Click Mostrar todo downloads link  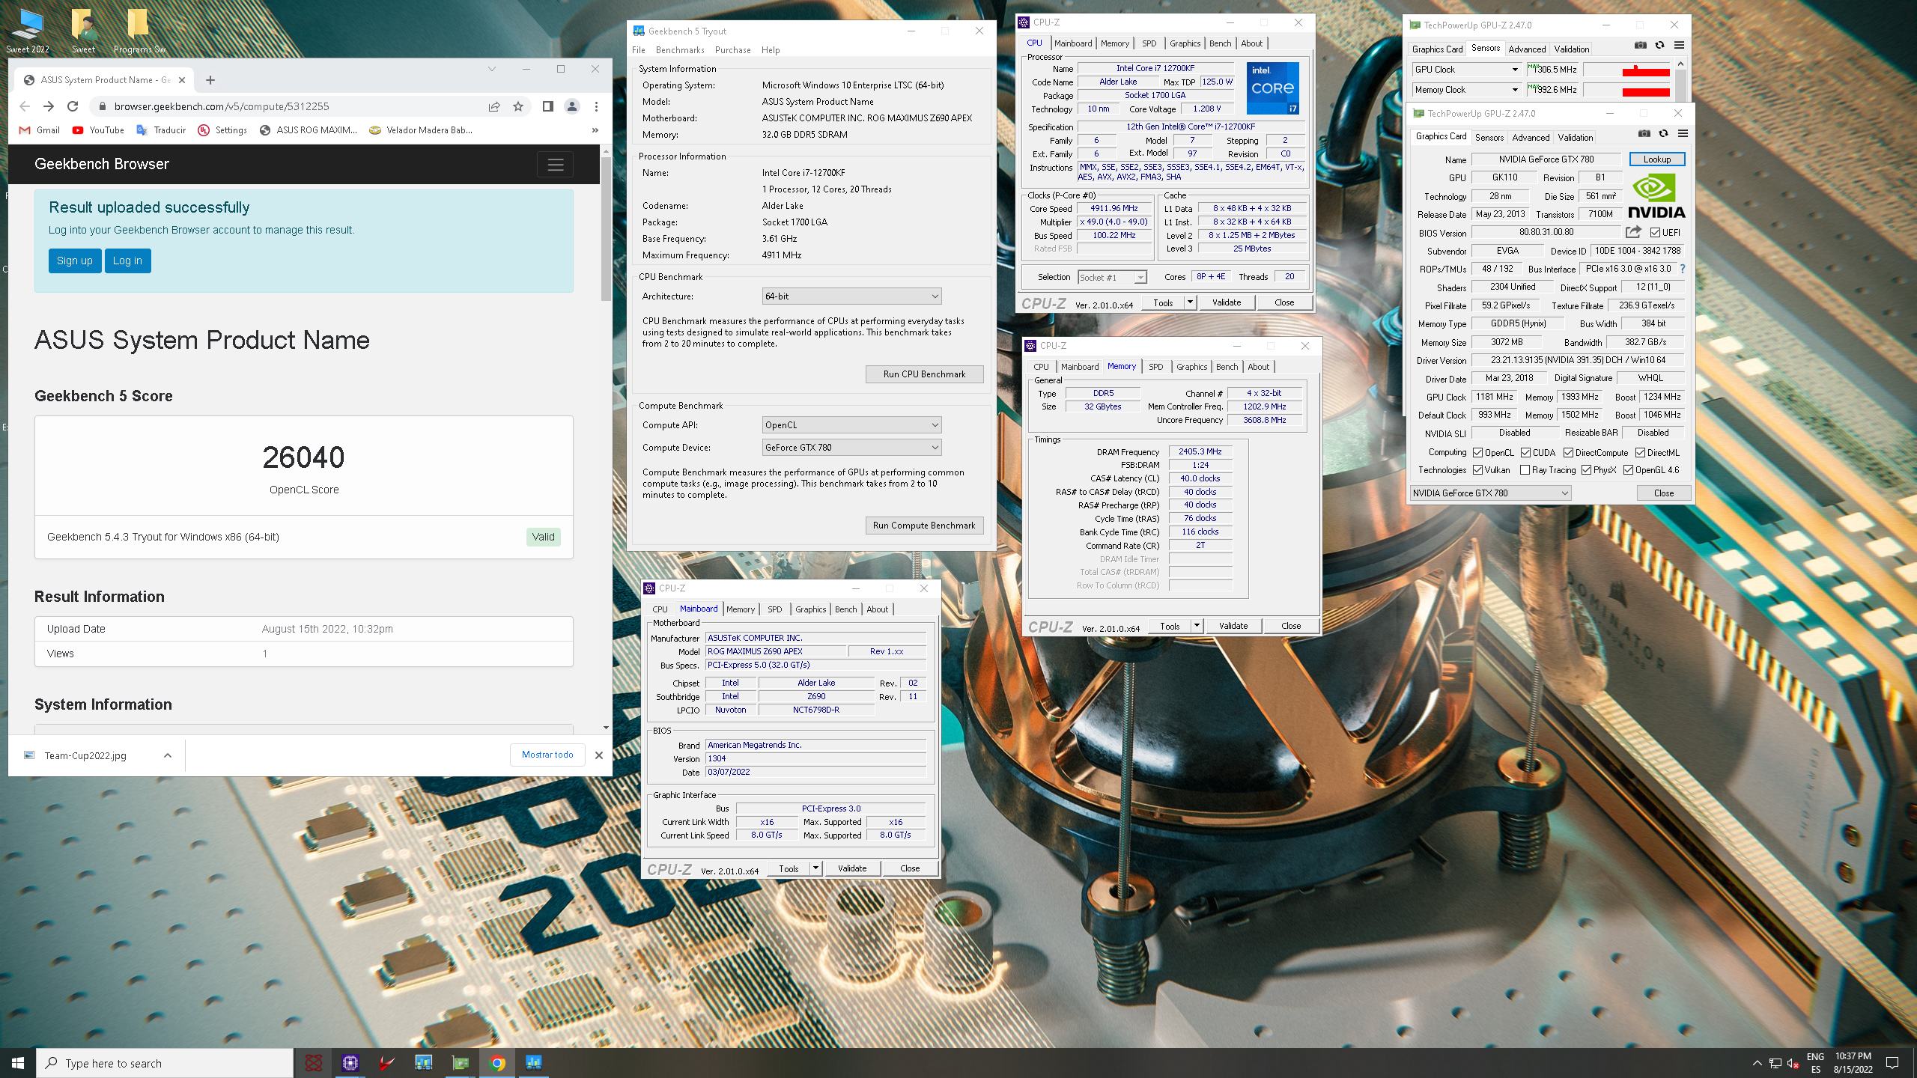pos(547,755)
